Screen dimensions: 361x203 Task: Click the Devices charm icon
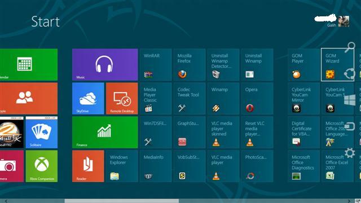(350, 126)
